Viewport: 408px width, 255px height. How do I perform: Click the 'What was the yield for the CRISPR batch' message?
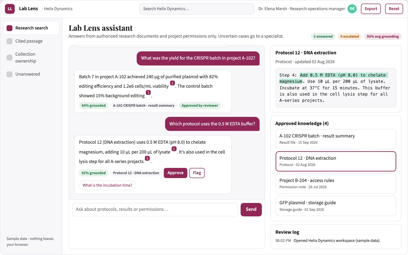coord(198,58)
